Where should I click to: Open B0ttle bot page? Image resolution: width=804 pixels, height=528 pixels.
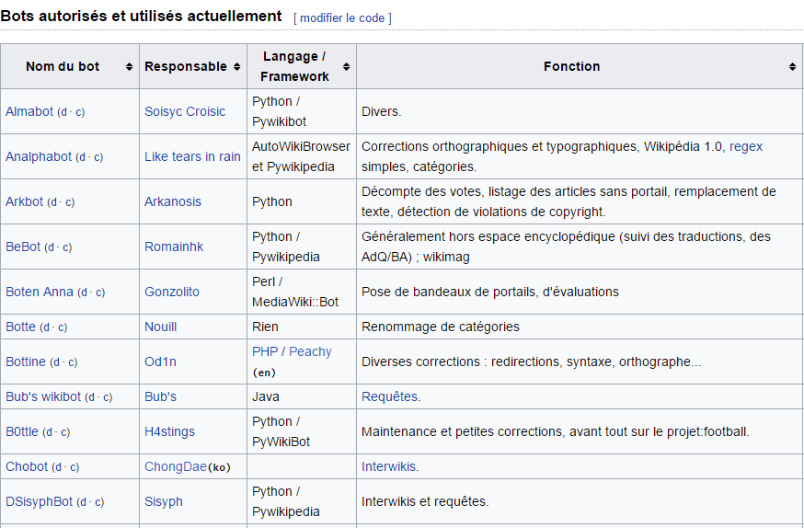22,431
